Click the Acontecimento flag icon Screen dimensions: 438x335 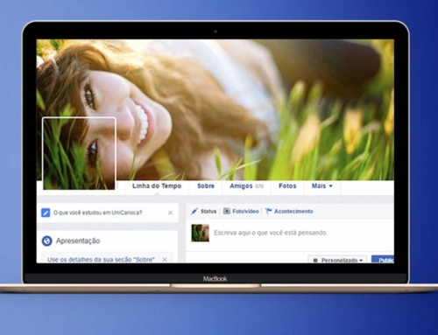pyautogui.click(x=269, y=212)
